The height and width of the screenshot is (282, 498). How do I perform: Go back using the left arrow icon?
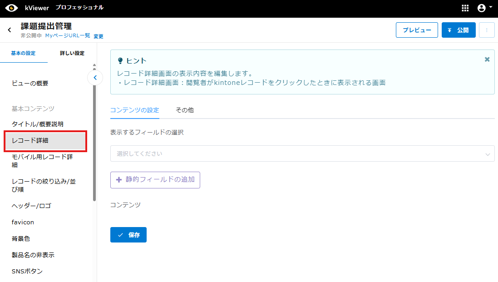point(10,30)
